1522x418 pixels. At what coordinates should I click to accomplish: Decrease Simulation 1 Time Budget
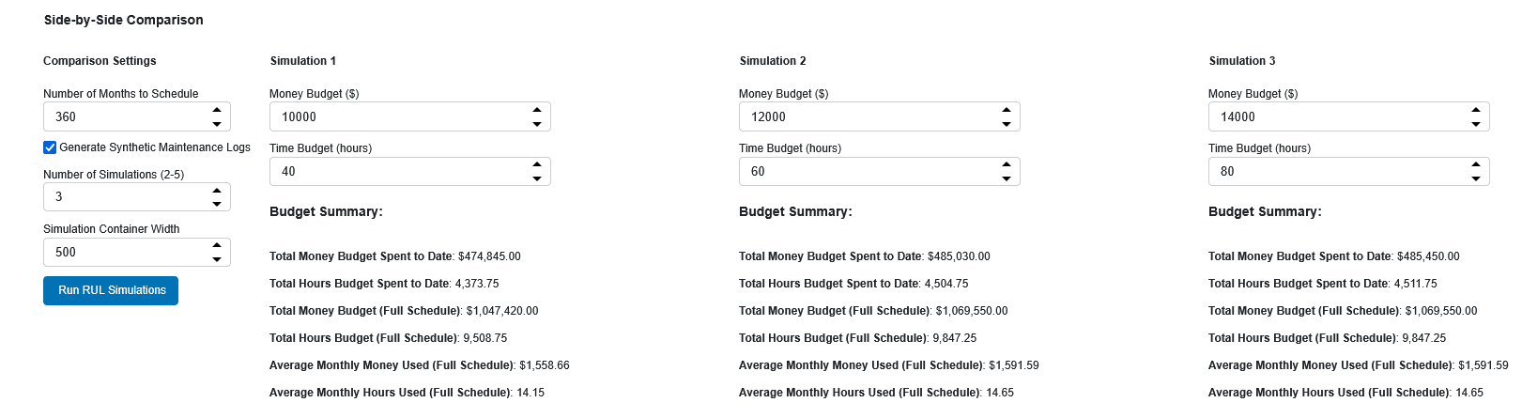[x=537, y=178]
